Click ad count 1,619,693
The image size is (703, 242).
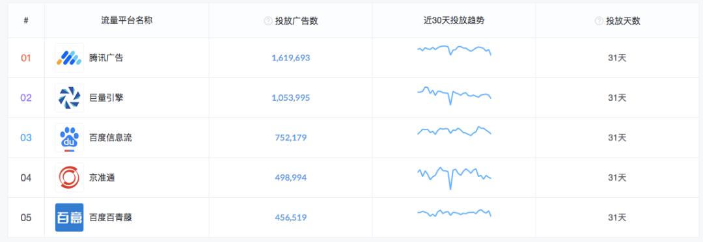pos(290,58)
